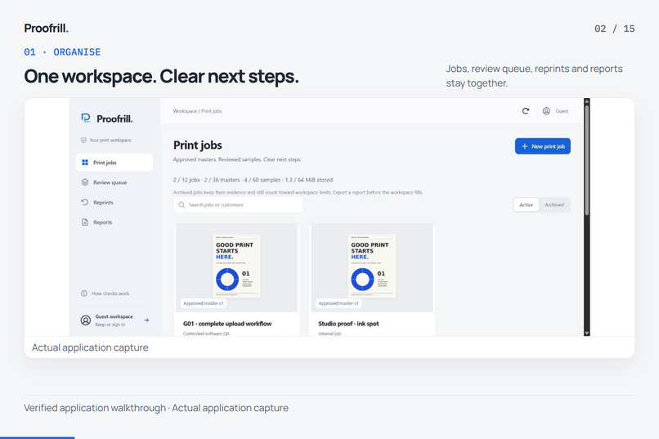Click the 02 / 15 slide counter
Screen dimensions: 659x439
[x=615, y=29]
